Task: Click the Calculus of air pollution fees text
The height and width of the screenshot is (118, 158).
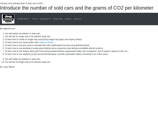Action: coord(21,3)
